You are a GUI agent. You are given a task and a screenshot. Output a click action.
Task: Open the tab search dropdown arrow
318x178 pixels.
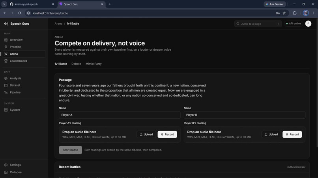(4, 4)
